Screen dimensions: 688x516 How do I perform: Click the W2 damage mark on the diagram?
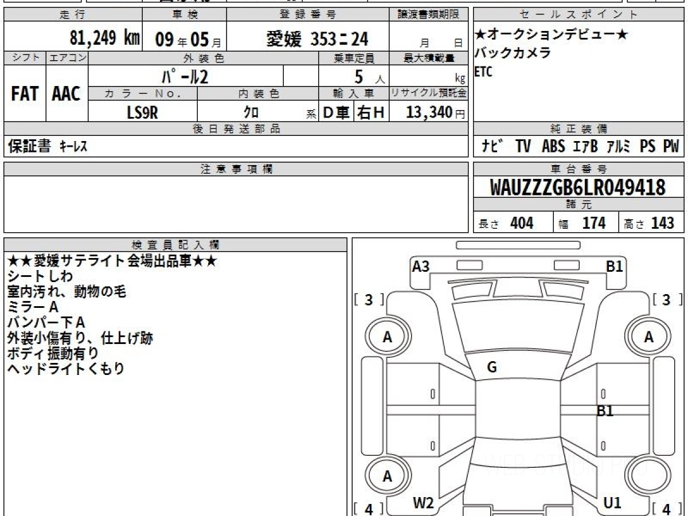[x=423, y=503]
